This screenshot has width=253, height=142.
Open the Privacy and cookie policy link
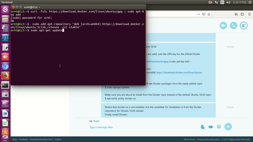[208, 139]
